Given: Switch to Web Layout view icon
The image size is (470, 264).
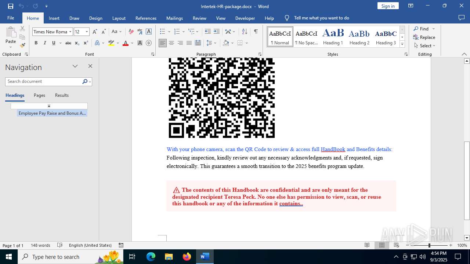Looking at the screenshot, I should [x=397, y=245].
